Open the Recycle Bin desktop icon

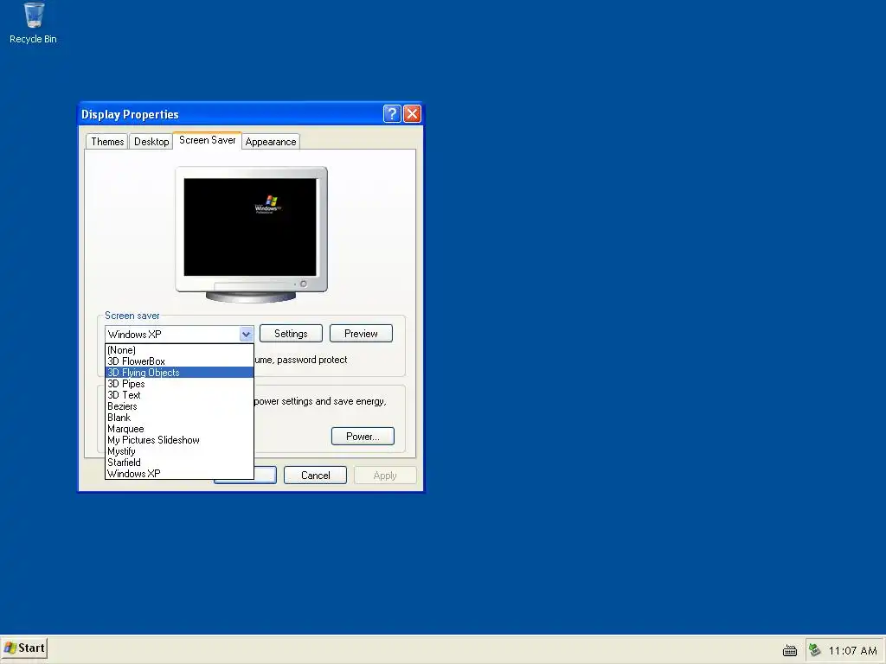click(34, 23)
